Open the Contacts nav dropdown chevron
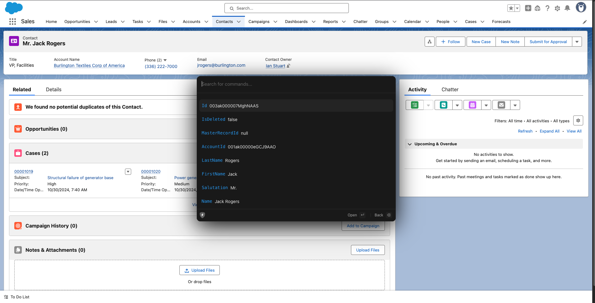The height and width of the screenshot is (303, 595). click(239, 22)
